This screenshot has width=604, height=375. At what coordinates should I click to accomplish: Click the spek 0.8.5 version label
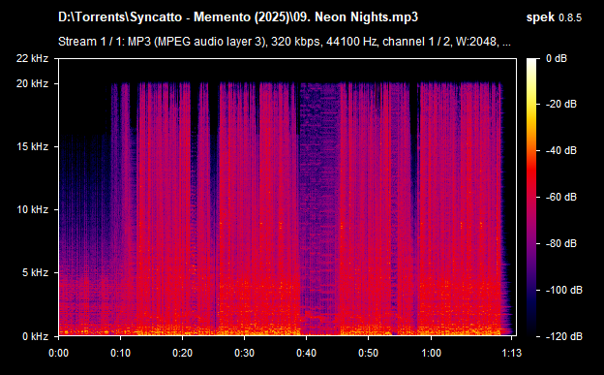point(554,17)
